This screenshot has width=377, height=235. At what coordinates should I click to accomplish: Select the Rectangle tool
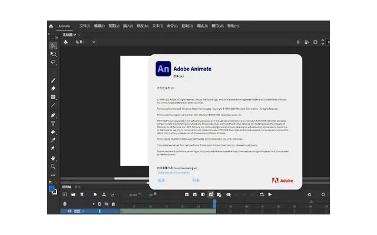click(53, 97)
